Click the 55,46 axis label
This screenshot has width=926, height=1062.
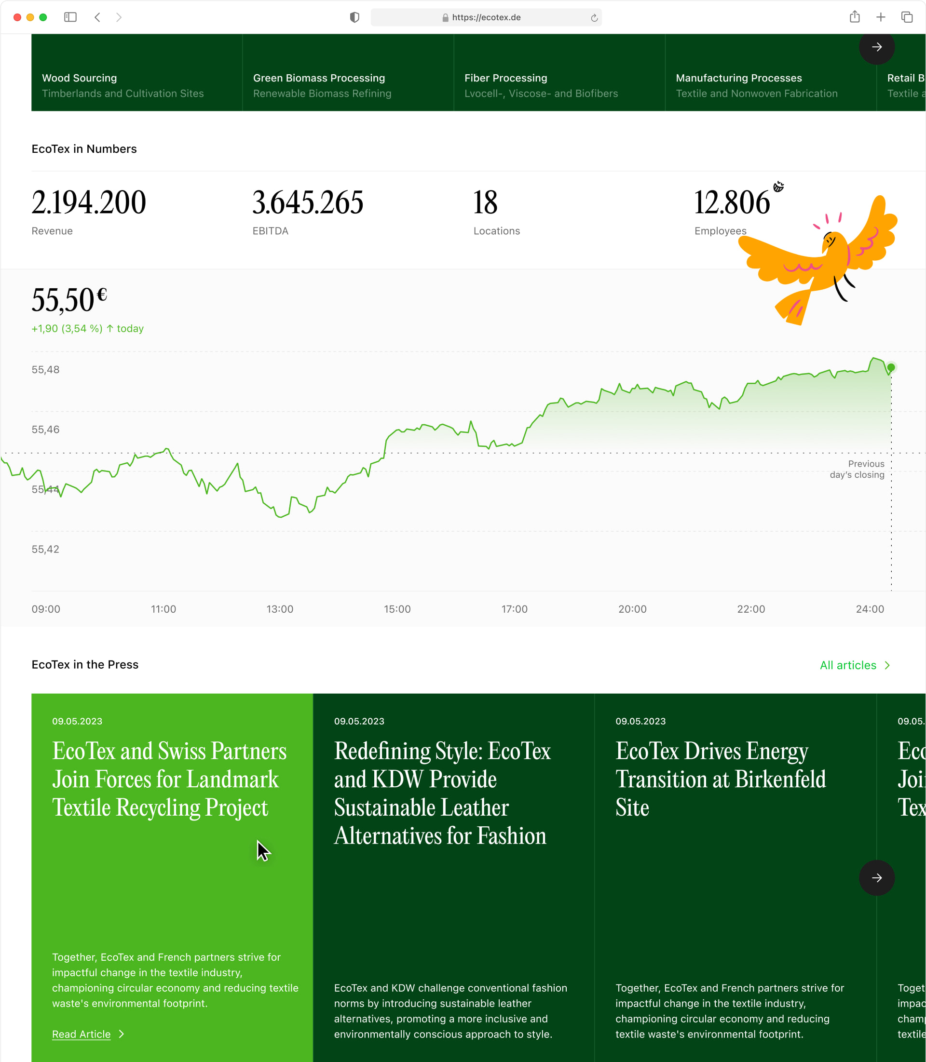tap(45, 429)
